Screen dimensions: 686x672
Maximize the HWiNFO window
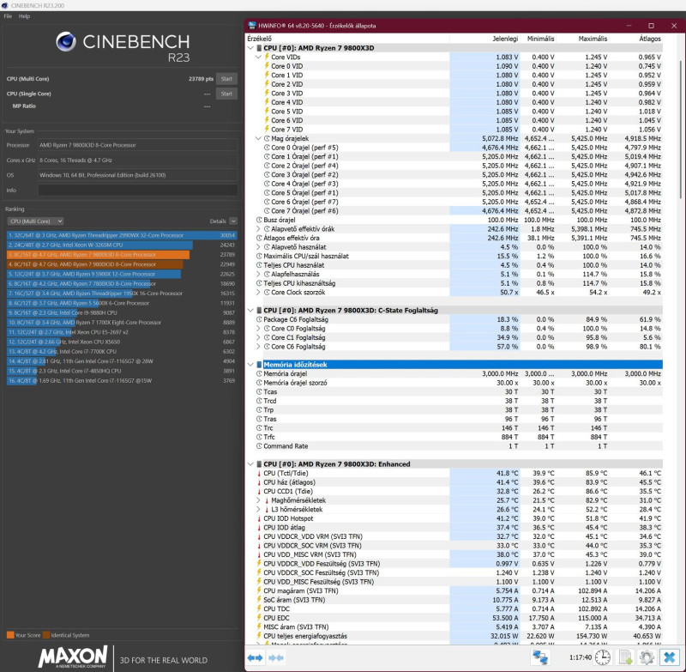(651, 26)
